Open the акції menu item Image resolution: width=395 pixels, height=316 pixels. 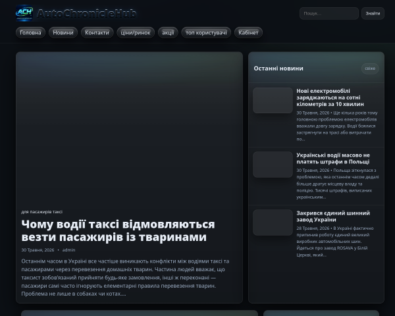click(x=168, y=33)
